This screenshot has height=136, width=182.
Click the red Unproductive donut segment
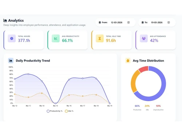[144, 69]
